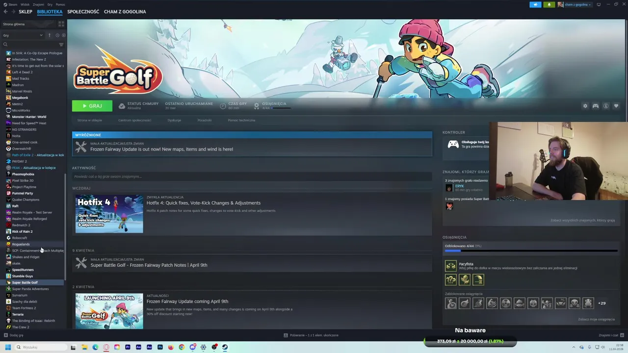The width and height of the screenshot is (628, 353).
Task: Open the controller layout gamepad icon
Action: click(x=596, y=106)
